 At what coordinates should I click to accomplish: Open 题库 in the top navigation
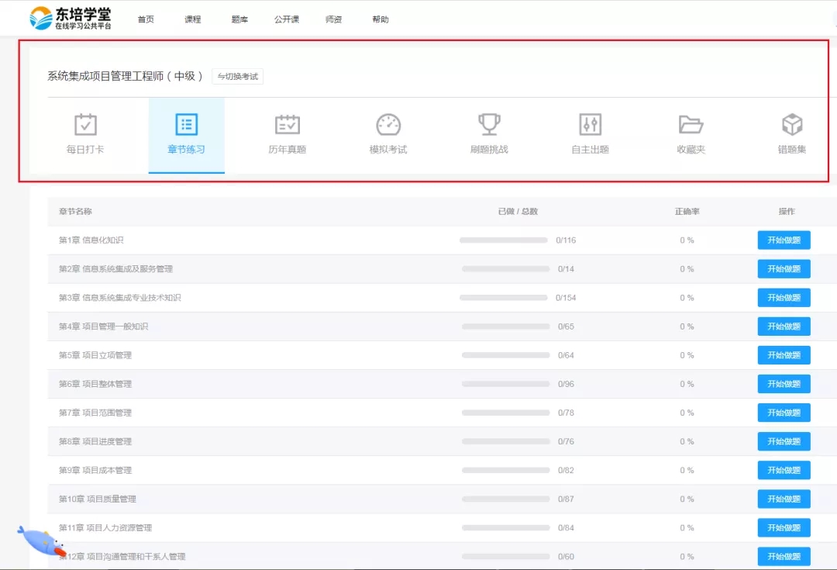[239, 19]
